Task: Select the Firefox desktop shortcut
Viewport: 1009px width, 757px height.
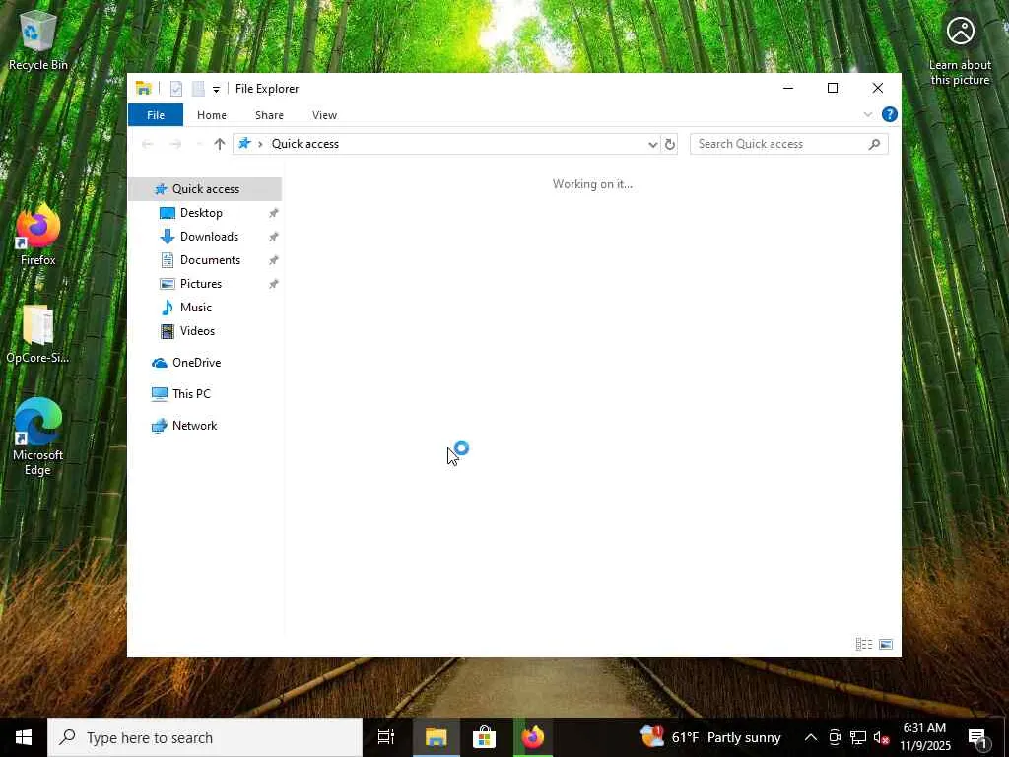Action: point(38,235)
